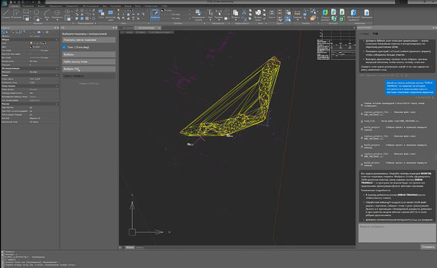Click the chat message input field

pyautogui.click(x=397, y=233)
